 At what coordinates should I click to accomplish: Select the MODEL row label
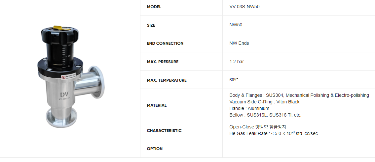click(154, 7)
